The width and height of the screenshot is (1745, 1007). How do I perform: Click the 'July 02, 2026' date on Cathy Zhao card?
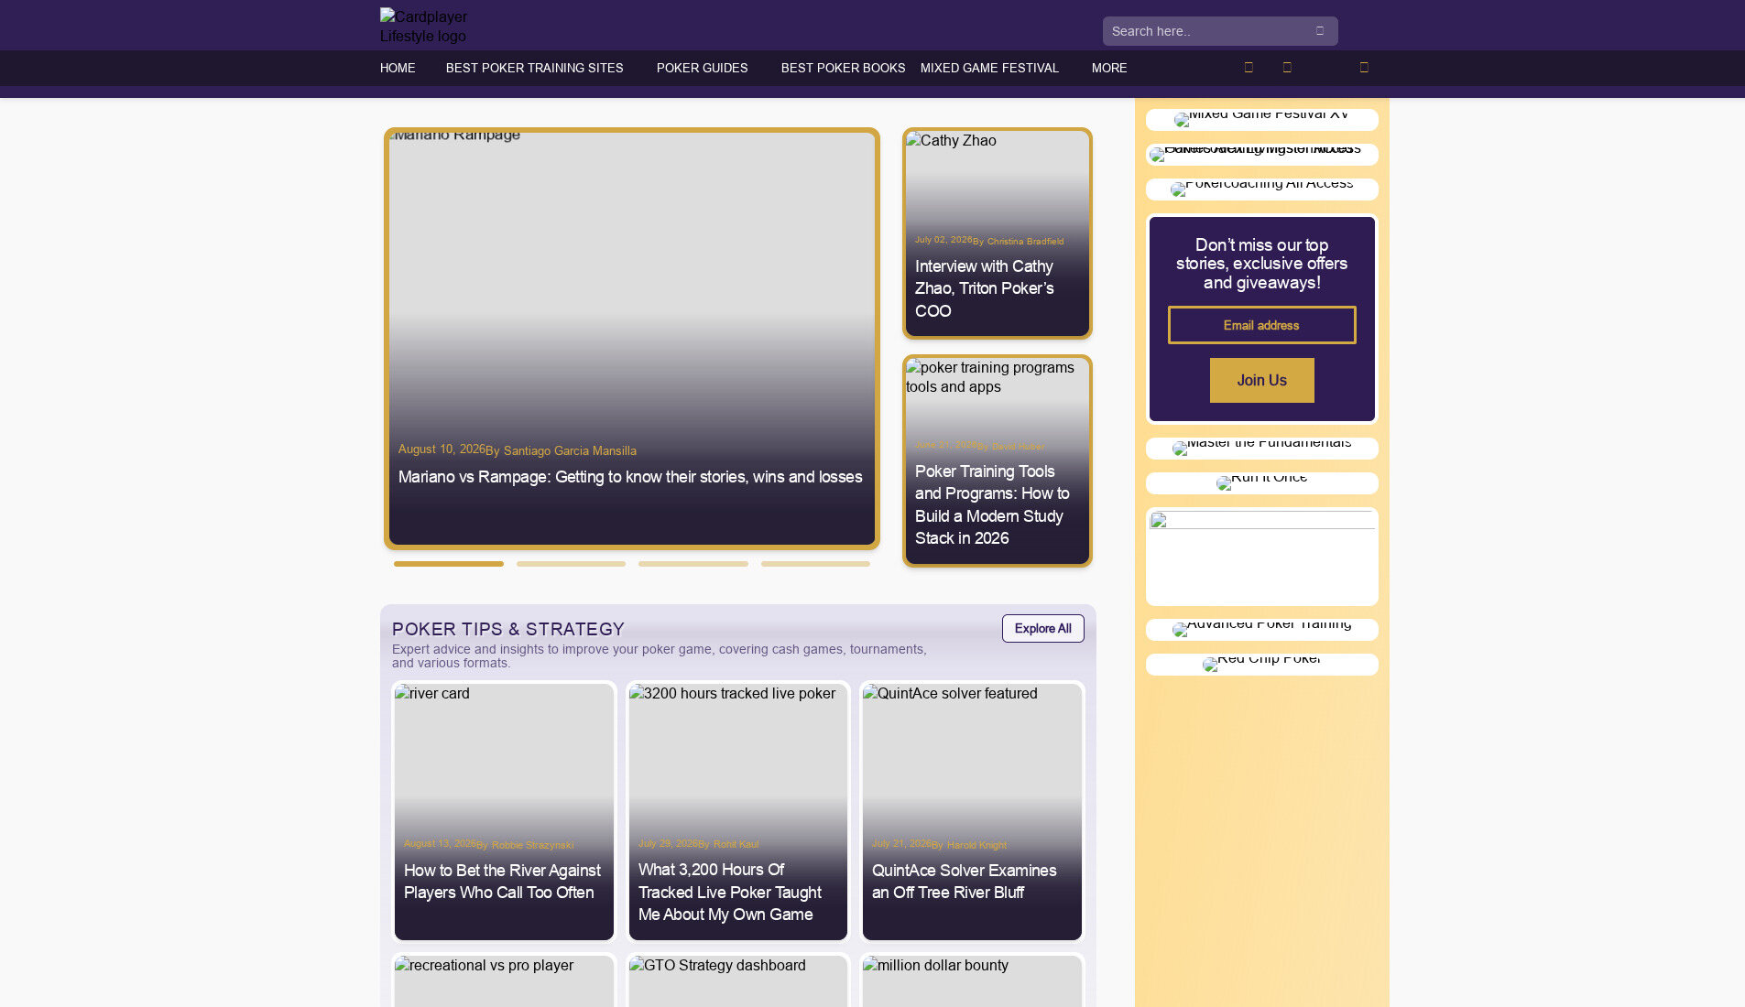click(x=943, y=240)
